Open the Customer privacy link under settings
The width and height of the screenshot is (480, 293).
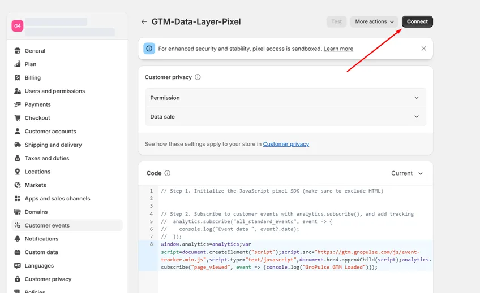pos(286,144)
